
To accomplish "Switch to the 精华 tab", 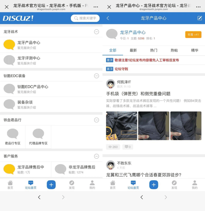I will pyautogui.click(x=195, y=51).
